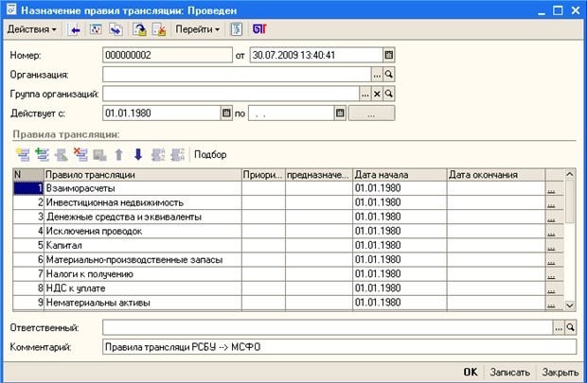The height and width of the screenshot is (383, 587).
Task: Open calendar for по end date
Action: 340,113
